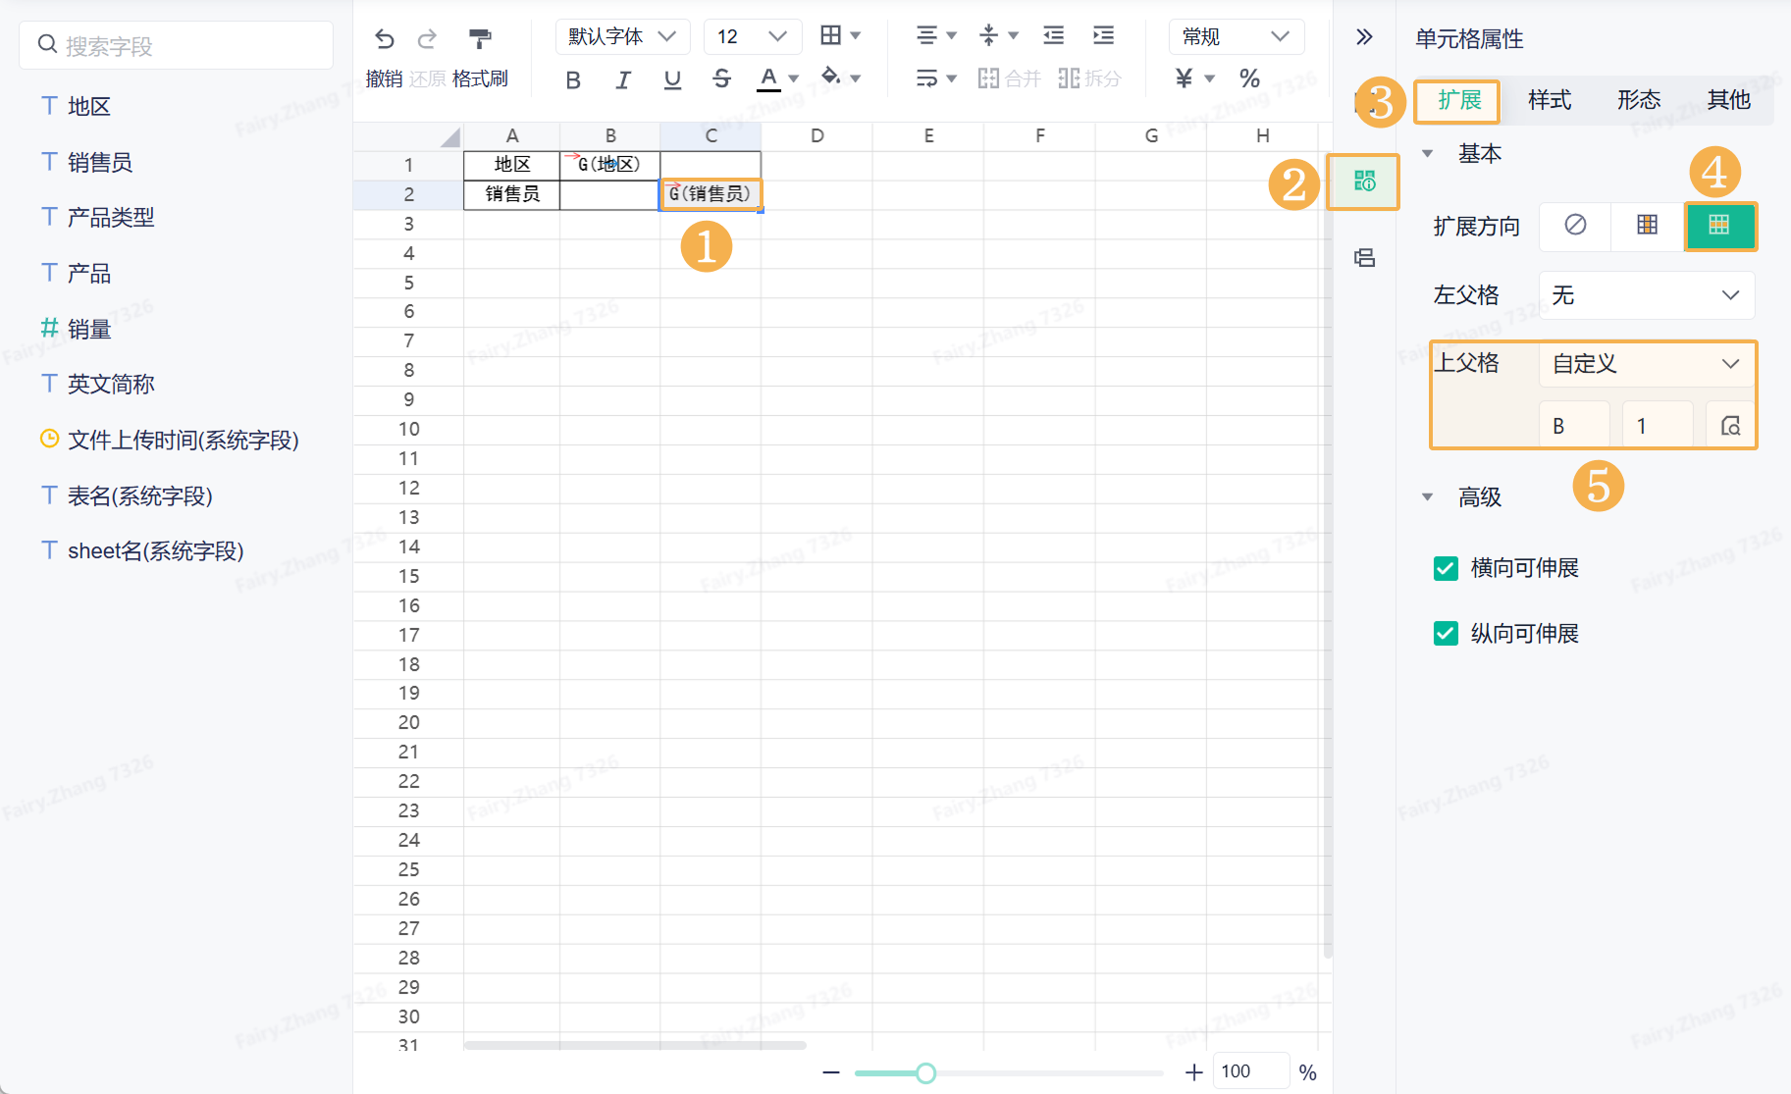This screenshot has height=1094, width=1791.
Task: Activate the format painter brush
Action: pyautogui.click(x=480, y=38)
